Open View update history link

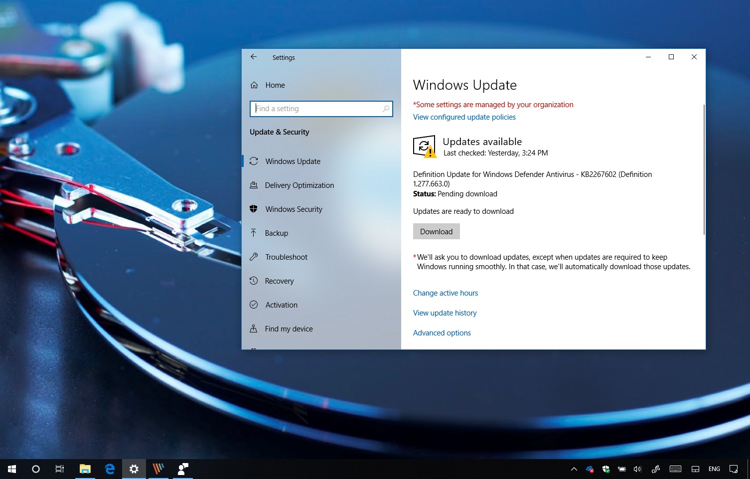click(445, 313)
